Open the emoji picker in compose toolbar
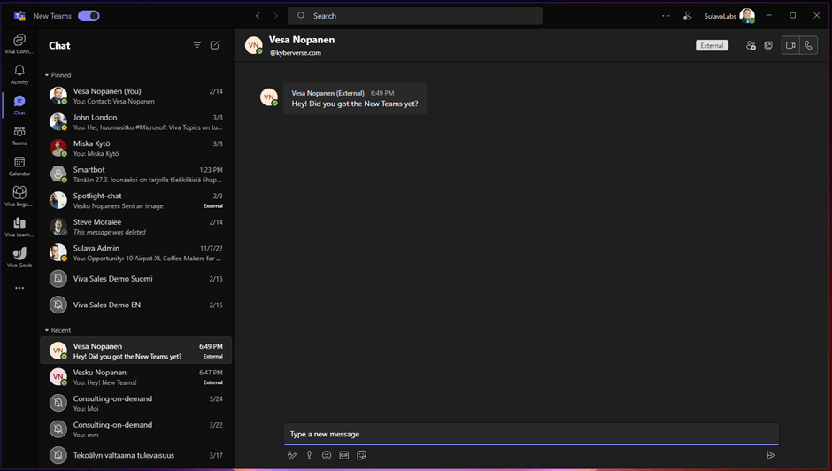832x471 pixels. click(327, 455)
